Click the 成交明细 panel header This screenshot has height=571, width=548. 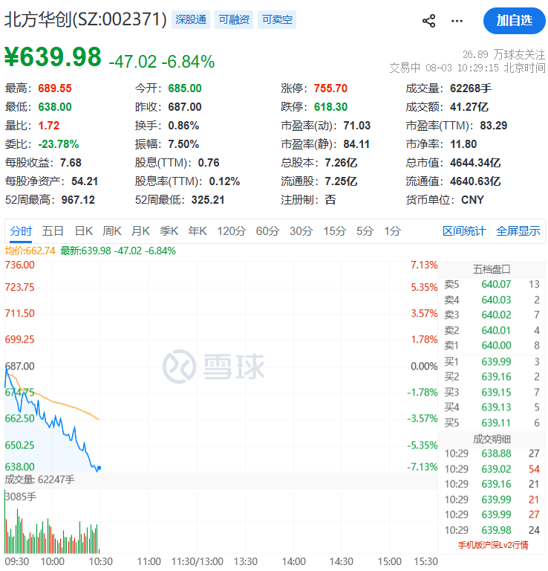click(x=492, y=439)
